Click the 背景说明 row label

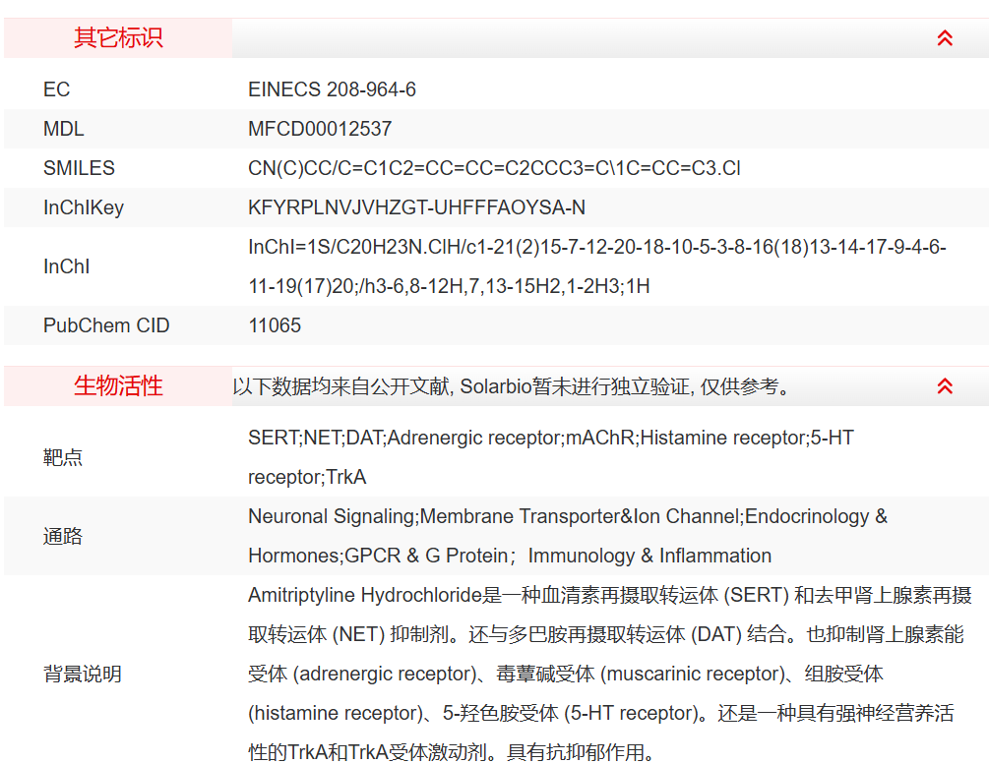(x=83, y=674)
